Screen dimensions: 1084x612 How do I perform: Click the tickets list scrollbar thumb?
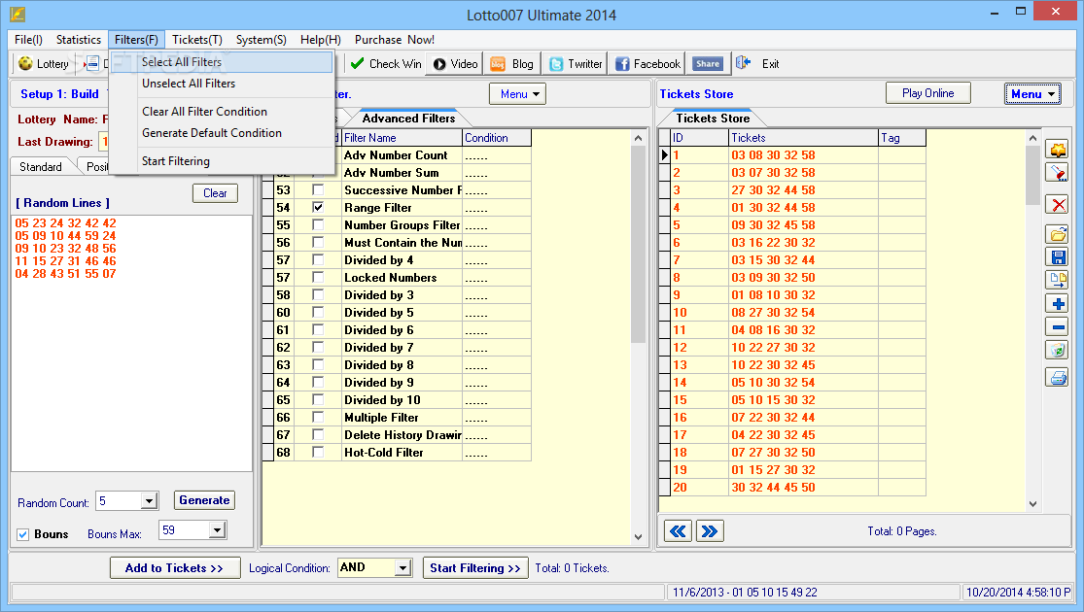point(1032,176)
